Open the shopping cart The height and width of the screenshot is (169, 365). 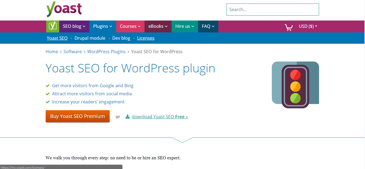(x=289, y=27)
